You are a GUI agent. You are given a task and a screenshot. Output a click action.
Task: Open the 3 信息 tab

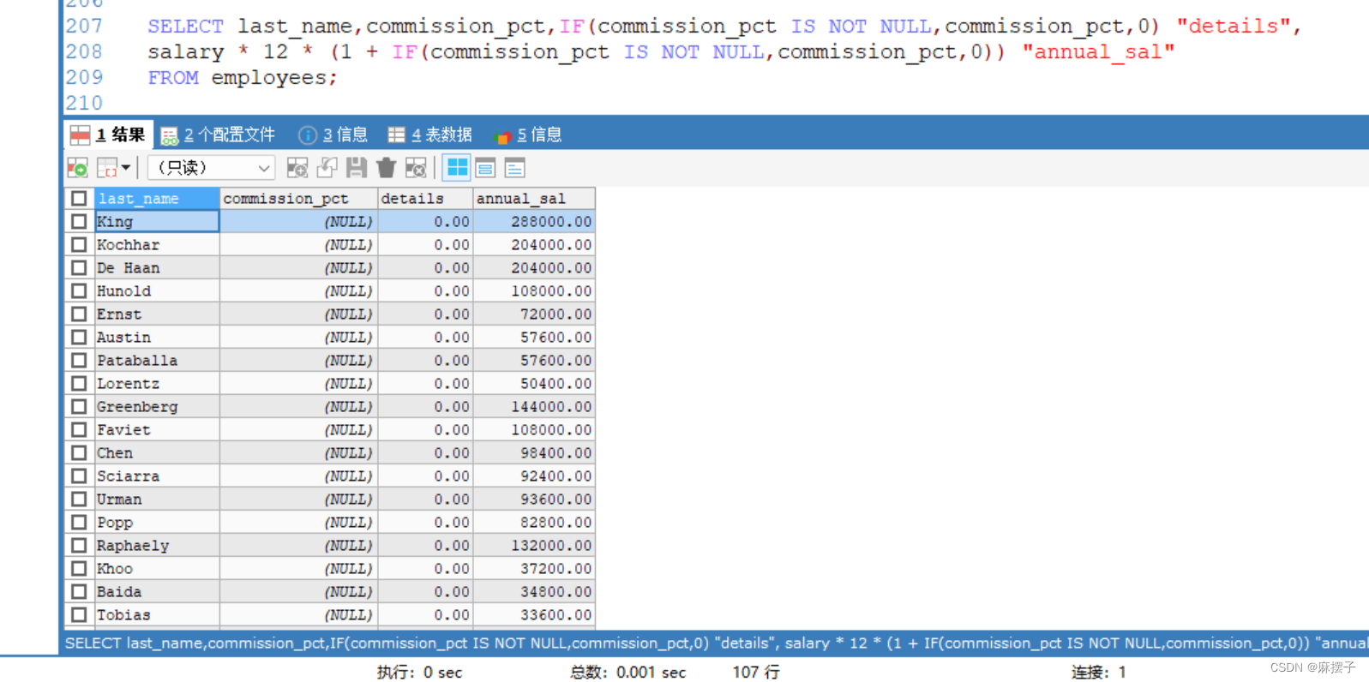tap(333, 135)
